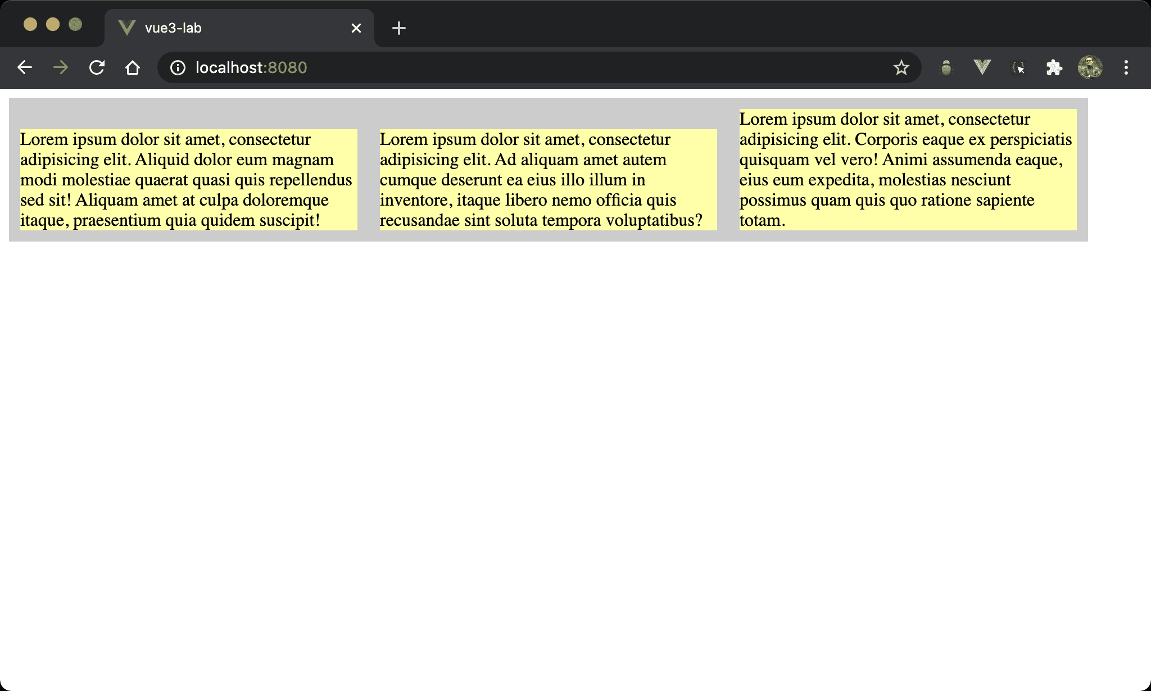
Task: Click the green fullscreen window button
Action: pos(75,24)
